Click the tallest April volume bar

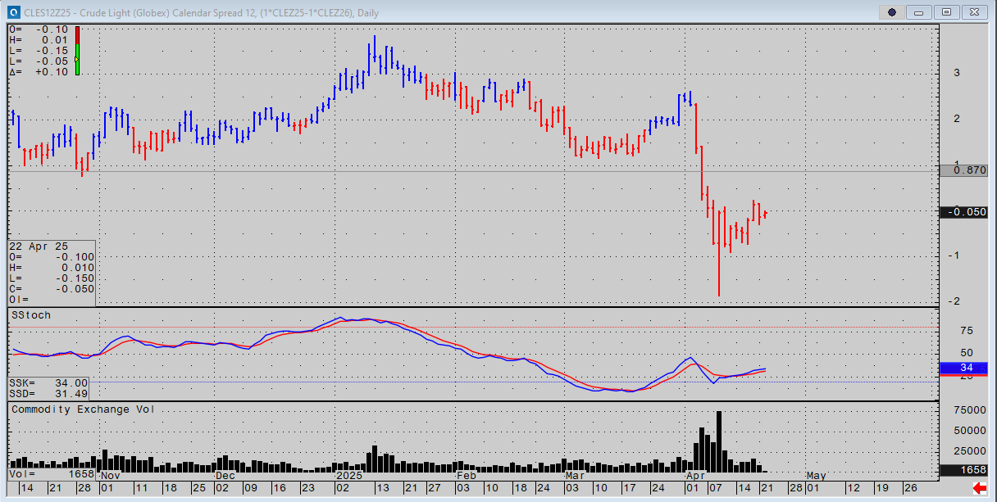click(x=719, y=442)
